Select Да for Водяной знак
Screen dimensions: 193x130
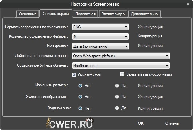click(117, 108)
